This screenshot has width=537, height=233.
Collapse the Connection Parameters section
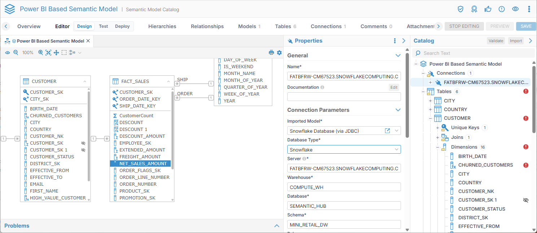tap(398, 110)
